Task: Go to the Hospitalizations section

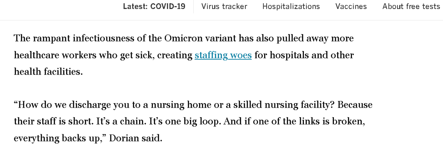Action: click(x=291, y=7)
